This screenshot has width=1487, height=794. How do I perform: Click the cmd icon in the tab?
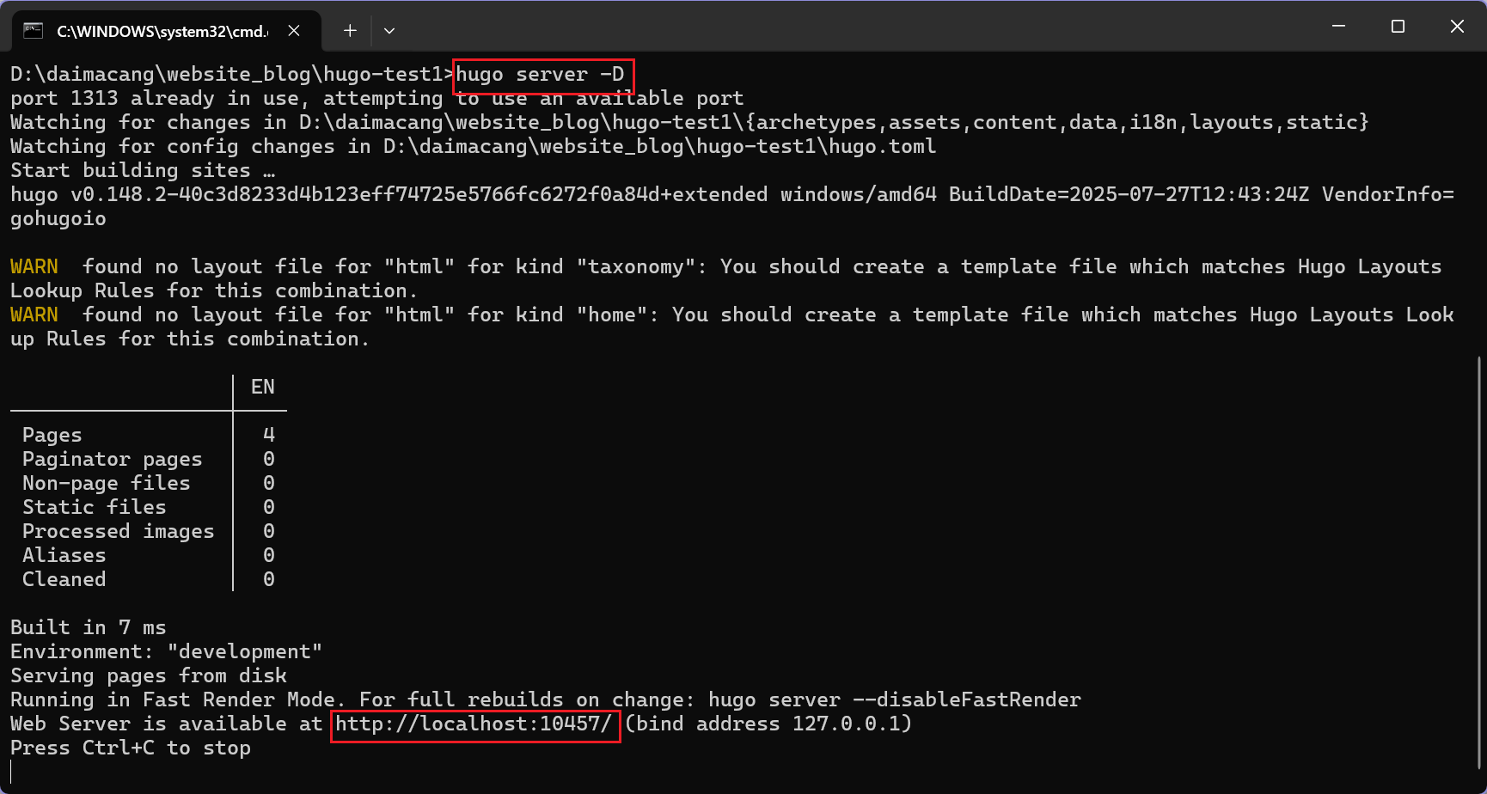click(x=34, y=31)
